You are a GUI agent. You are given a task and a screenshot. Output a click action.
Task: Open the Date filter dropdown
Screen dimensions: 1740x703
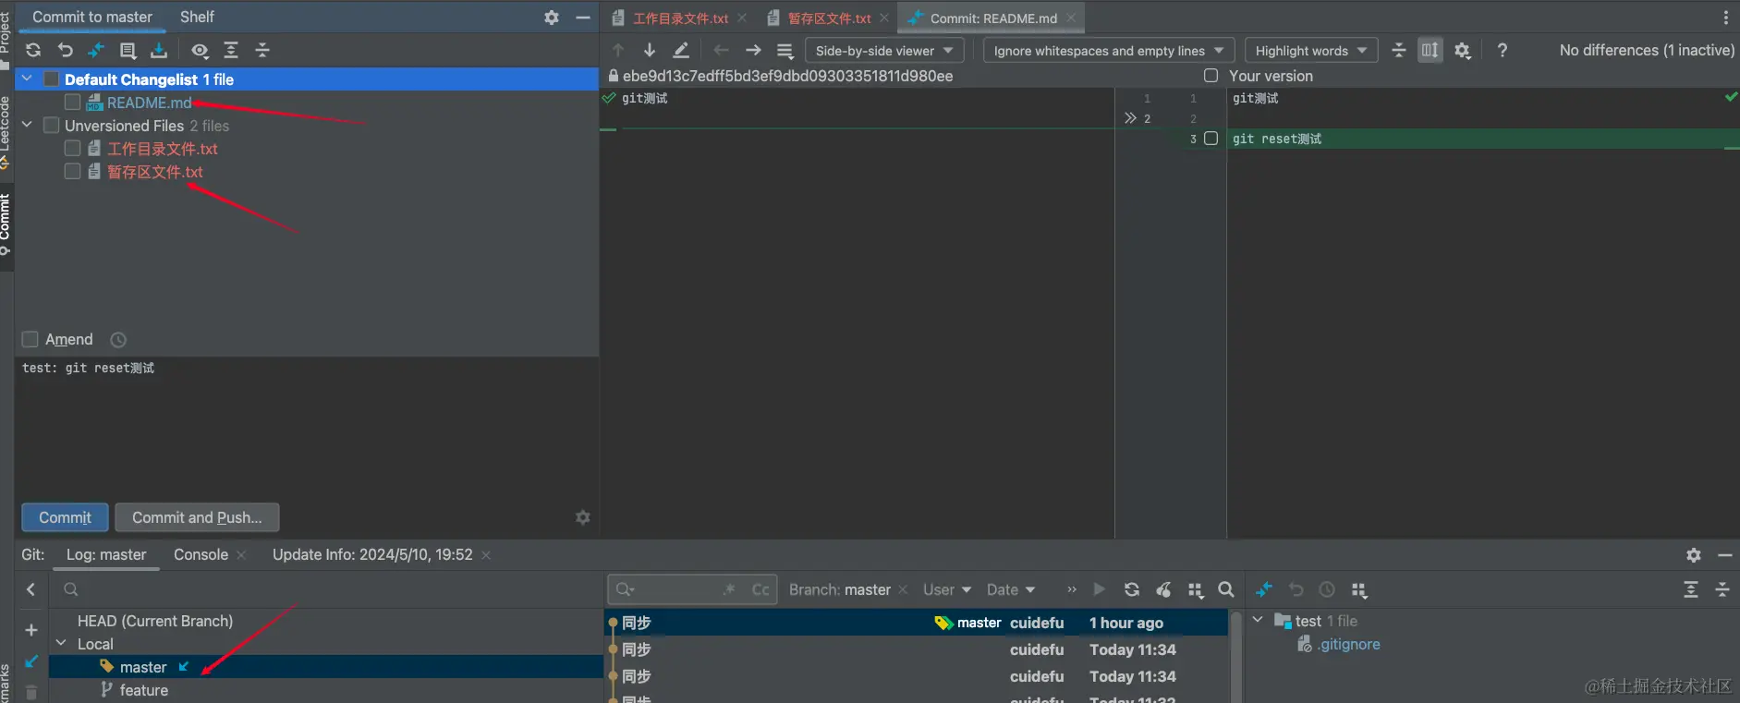click(1011, 589)
